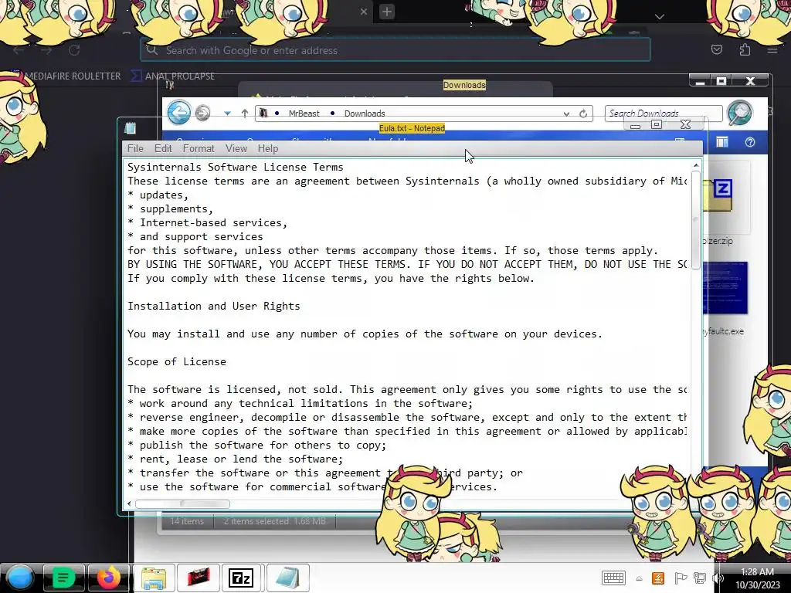Open the taskbar clock showing 1:28 AM

[757, 578]
